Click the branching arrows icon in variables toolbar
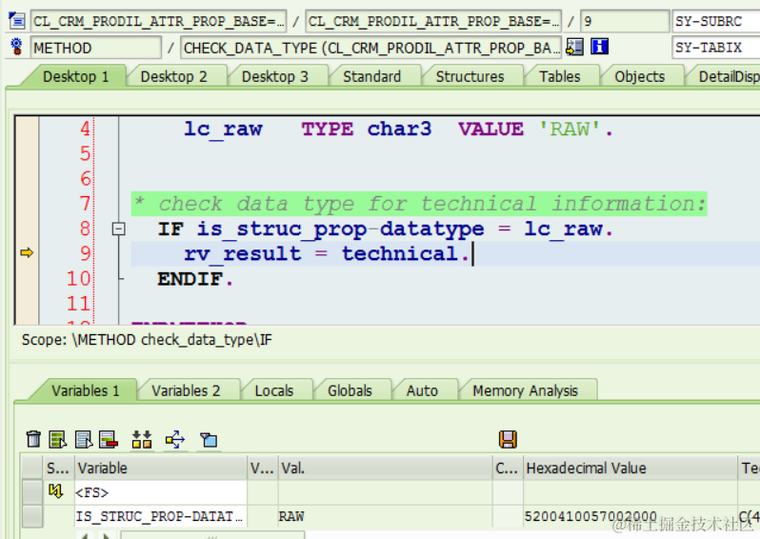The image size is (760, 539). 175,440
